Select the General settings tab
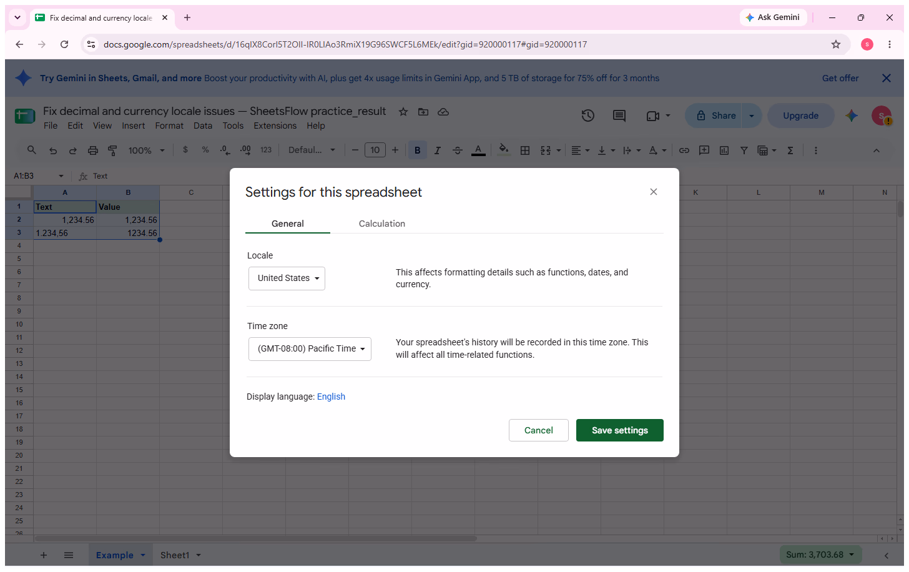The width and height of the screenshot is (909, 572). tap(288, 224)
